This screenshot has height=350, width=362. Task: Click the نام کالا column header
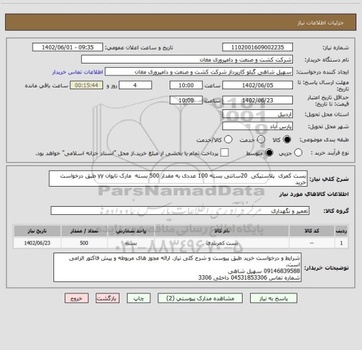click(x=222, y=231)
